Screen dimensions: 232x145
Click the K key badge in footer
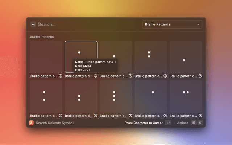[x=200, y=123]
